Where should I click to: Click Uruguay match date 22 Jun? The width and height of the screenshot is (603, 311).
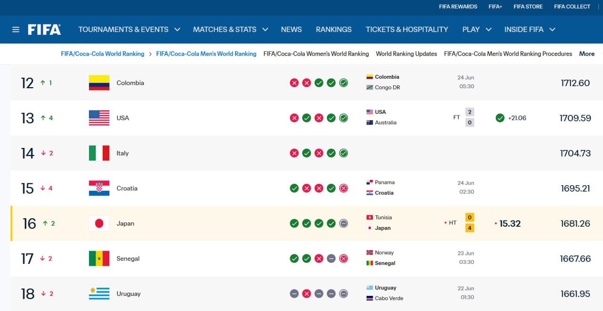point(466,288)
